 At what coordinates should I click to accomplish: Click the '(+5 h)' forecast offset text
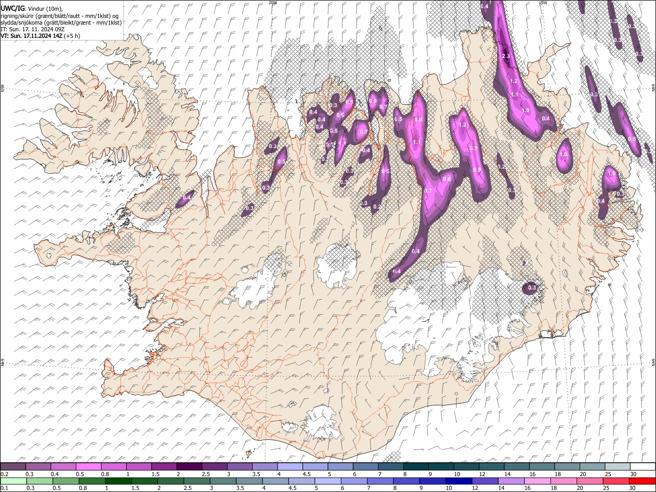(72, 36)
